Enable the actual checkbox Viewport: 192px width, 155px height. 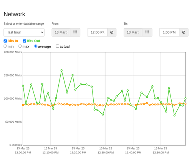tap(58, 46)
